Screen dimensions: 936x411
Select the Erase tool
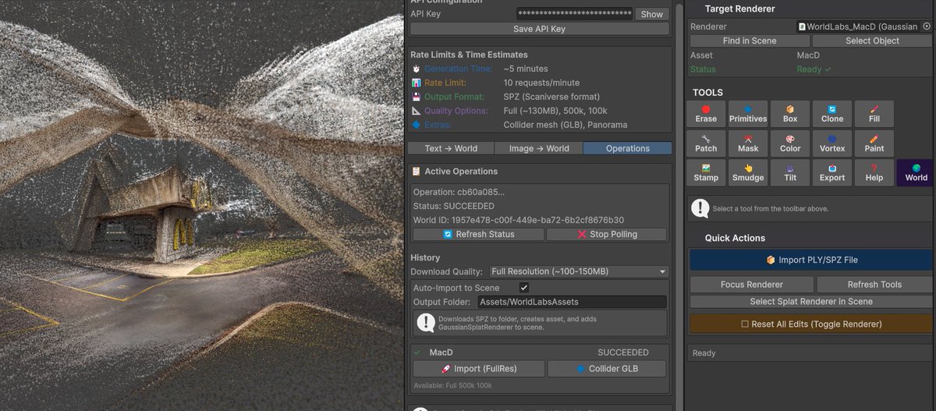(706, 114)
